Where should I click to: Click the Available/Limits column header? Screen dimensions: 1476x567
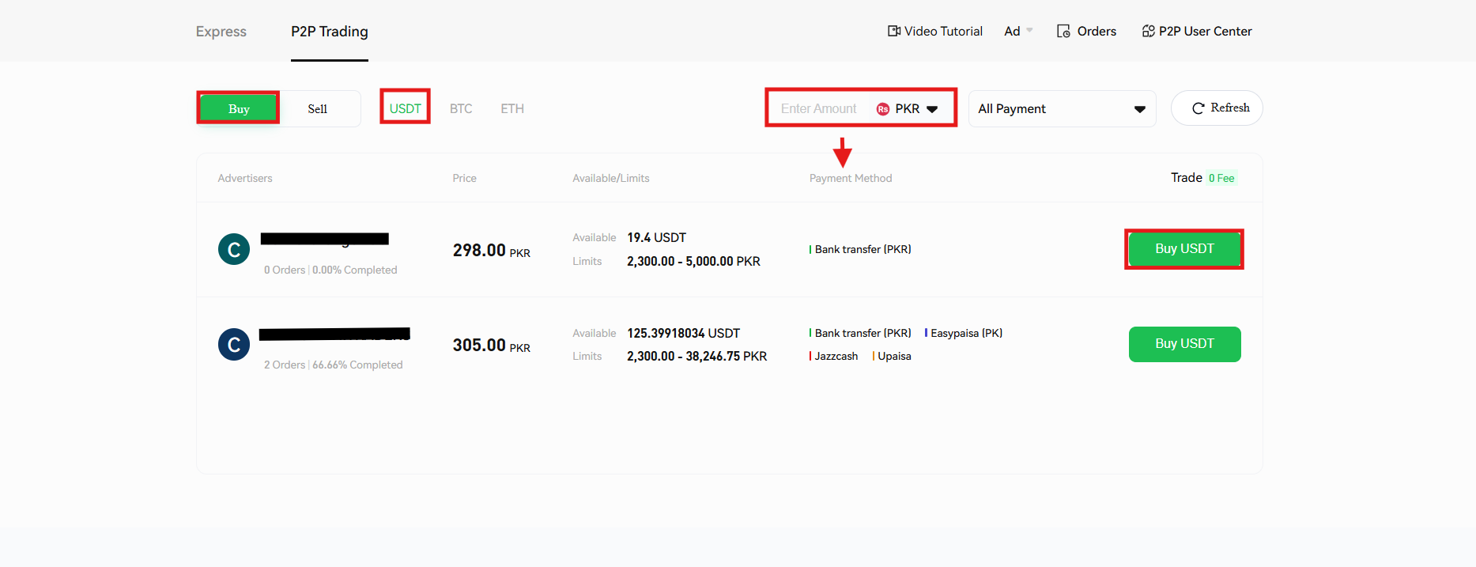tap(611, 178)
